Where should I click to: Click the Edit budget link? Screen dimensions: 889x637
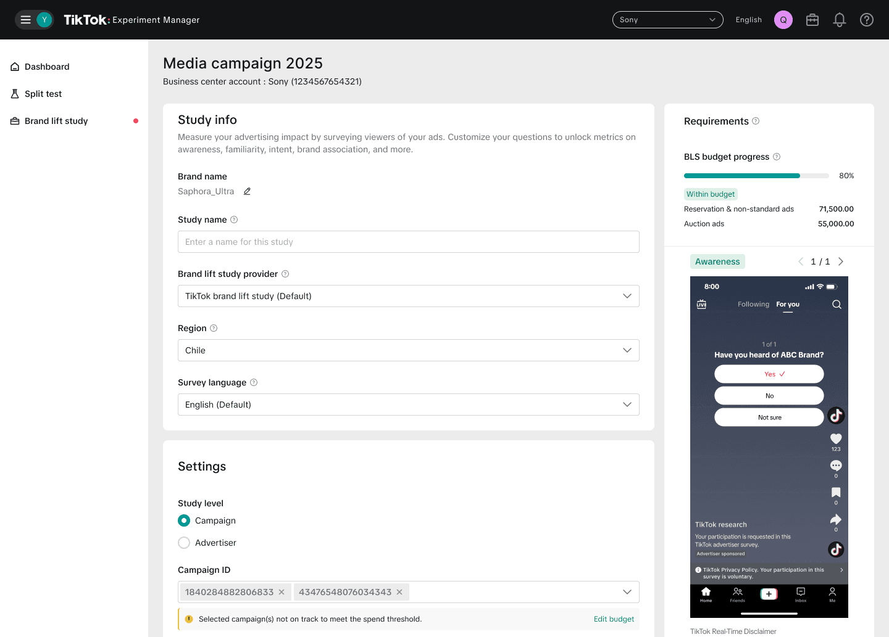pyautogui.click(x=614, y=619)
